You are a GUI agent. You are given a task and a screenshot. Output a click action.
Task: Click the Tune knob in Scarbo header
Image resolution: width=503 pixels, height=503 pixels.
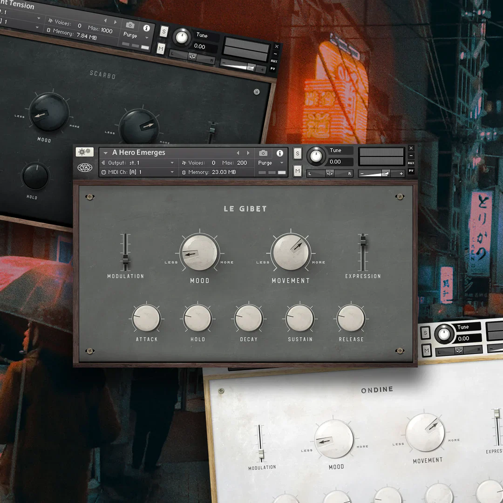(182, 37)
